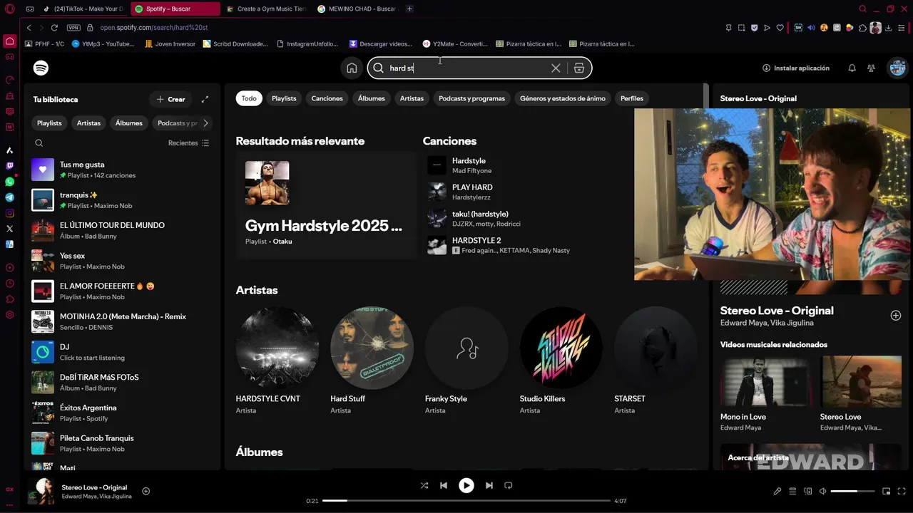Go back in Opera browser history
The width and height of the screenshot is (913, 513).
pos(29,28)
